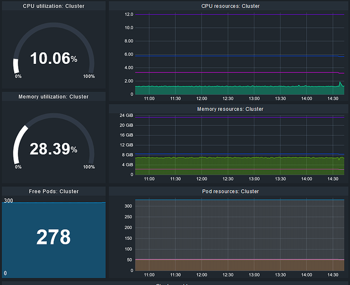
Task: Click the 13:00 time label under Pod resources graph
Action: (254, 274)
